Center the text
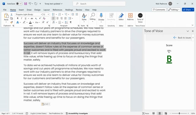The width and height of the screenshot is (196, 115). point(57,18)
